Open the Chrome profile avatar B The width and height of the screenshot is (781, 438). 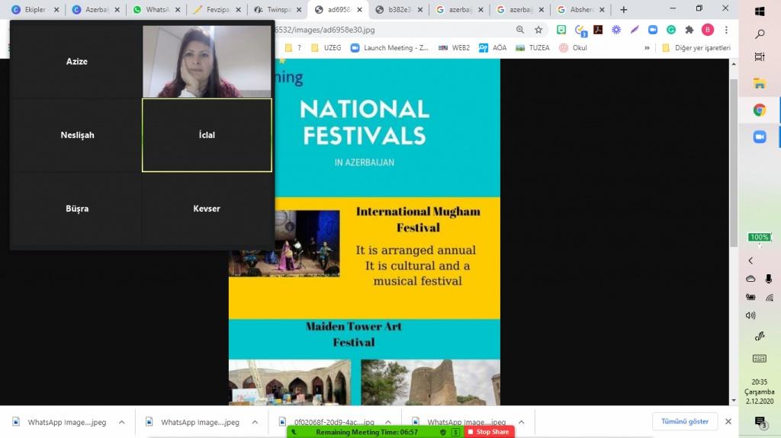(x=708, y=30)
